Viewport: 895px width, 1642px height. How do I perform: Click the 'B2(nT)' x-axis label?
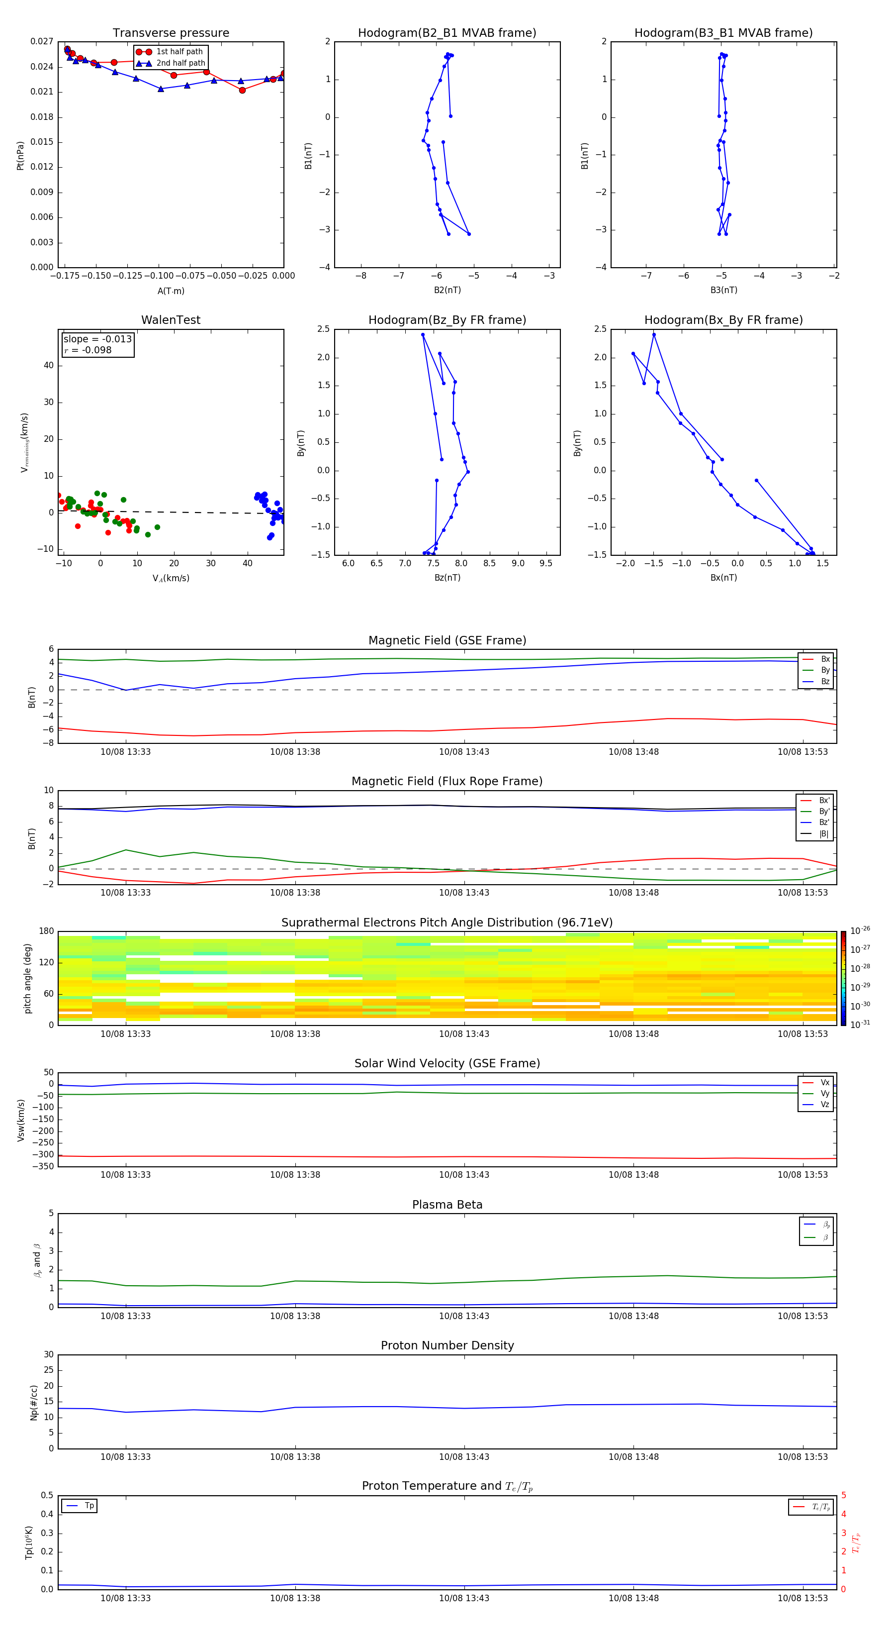click(447, 290)
